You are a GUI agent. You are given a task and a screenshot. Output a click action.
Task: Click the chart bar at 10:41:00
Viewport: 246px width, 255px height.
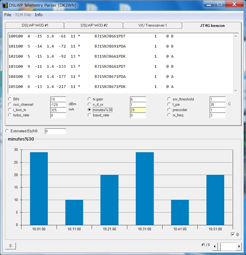(x=180, y=212)
